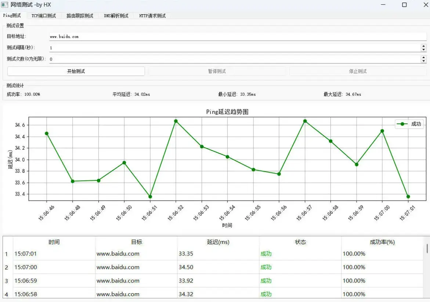Open the DNS解析测试 tab

[116, 16]
